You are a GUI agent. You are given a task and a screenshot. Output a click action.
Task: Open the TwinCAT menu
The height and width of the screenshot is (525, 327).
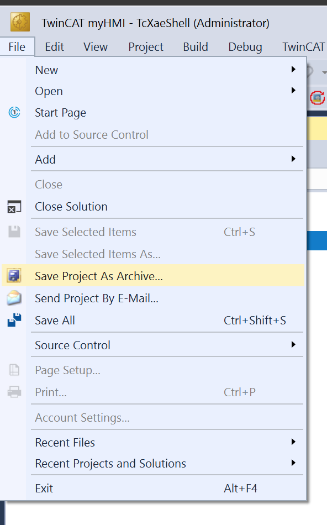303,47
